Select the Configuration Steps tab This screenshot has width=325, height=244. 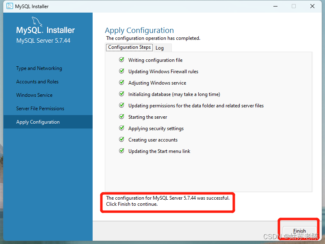click(x=129, y=47)
